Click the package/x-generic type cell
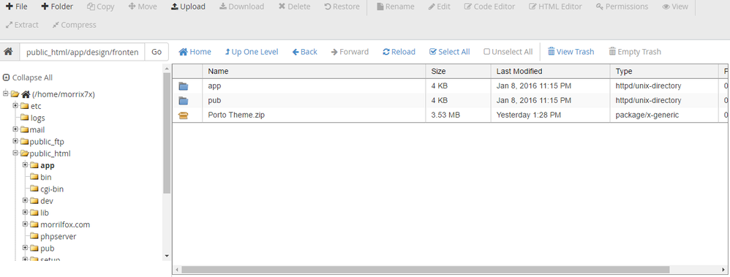Image resolution: width=730 pixels, height=277 pixels. (x=647, y=115)
